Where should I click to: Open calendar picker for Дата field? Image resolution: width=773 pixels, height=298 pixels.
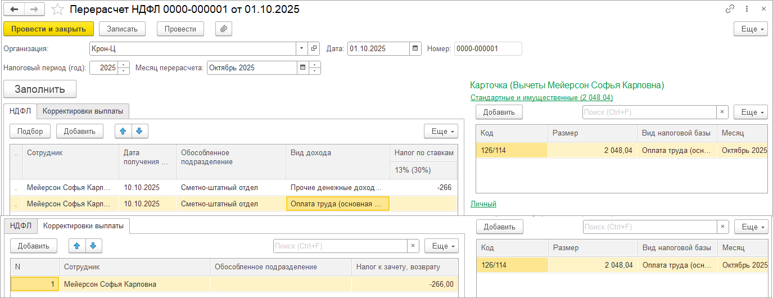[x=415, y=49]
